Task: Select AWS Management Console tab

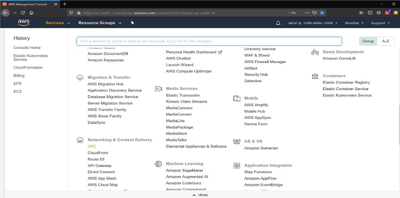Action: click(29, 4)
